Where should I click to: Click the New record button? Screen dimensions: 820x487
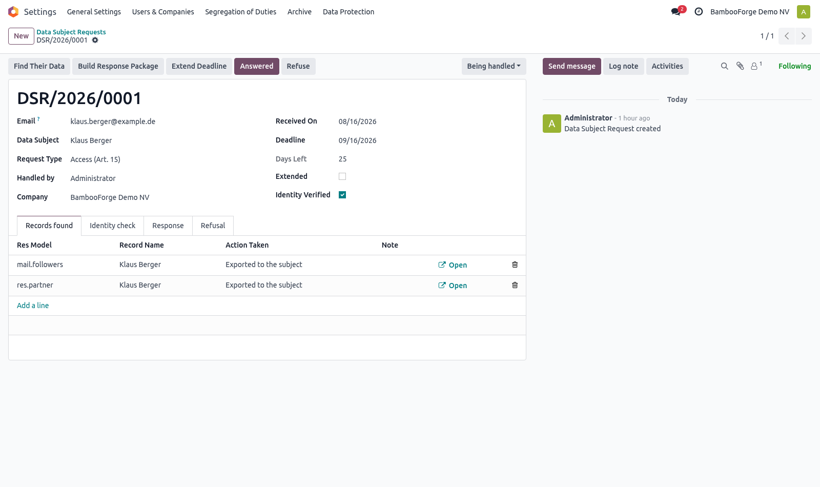tap(21, 36)
